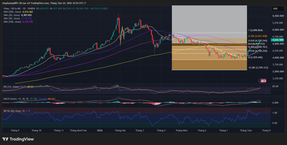Click the MACD histogram value 35.558
This screenshot has height=145, width=287.
point(34,99)
